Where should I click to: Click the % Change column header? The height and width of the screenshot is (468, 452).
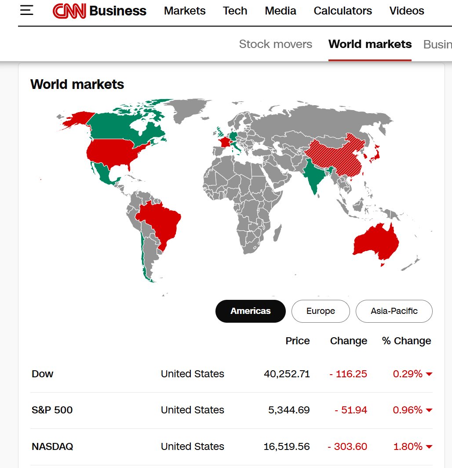pyautogui.click(x=406, y=341)
